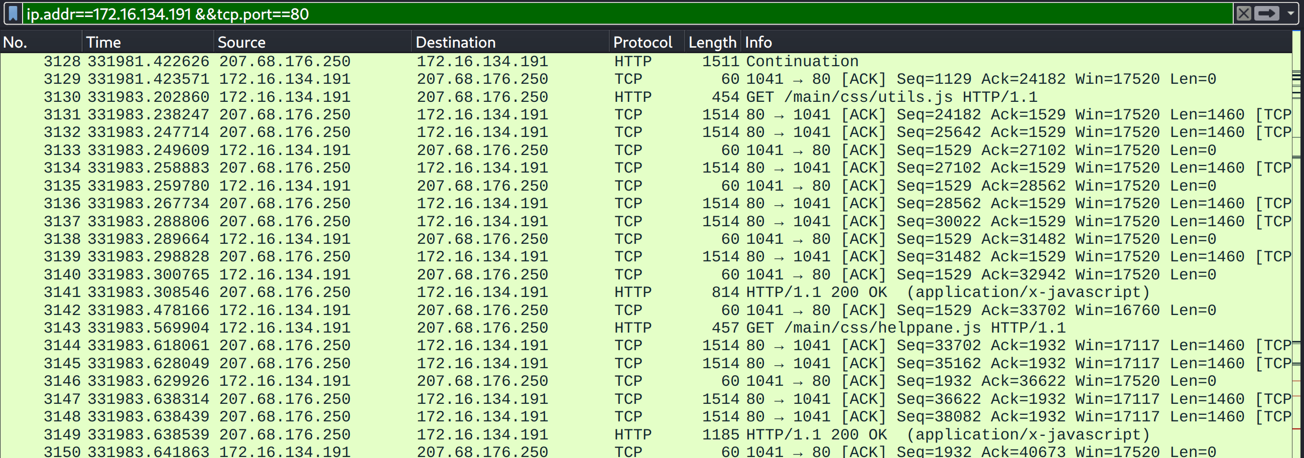Sort by the Source column header
The width and height of the screenshot is (1304, 458).
[x=313, y=42]
